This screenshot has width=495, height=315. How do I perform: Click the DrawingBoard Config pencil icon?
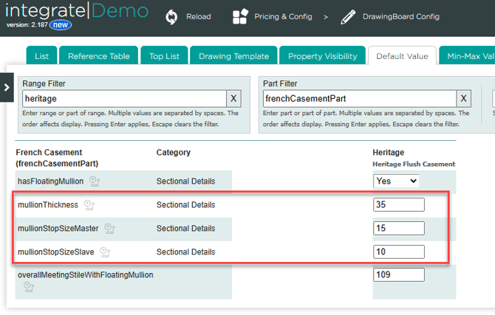(348, 16)
